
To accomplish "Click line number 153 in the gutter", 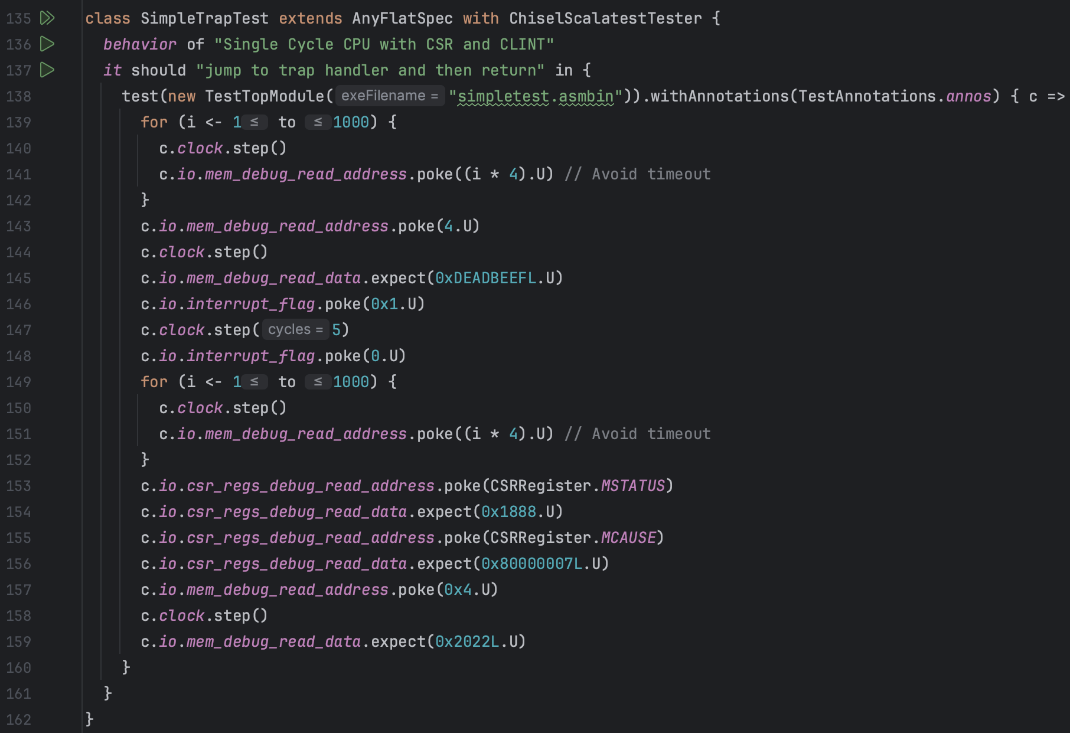I will point(18,486).
